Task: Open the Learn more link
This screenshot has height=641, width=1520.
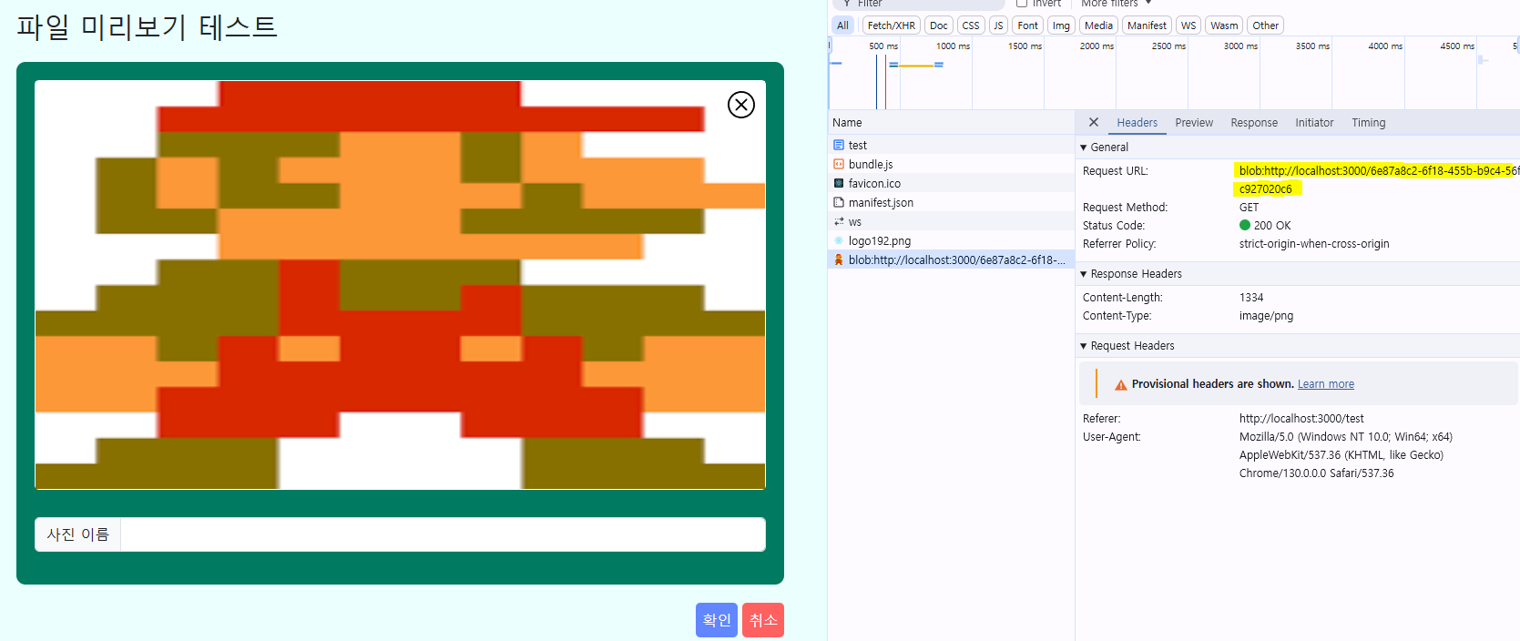Action: coord(1325,384)
